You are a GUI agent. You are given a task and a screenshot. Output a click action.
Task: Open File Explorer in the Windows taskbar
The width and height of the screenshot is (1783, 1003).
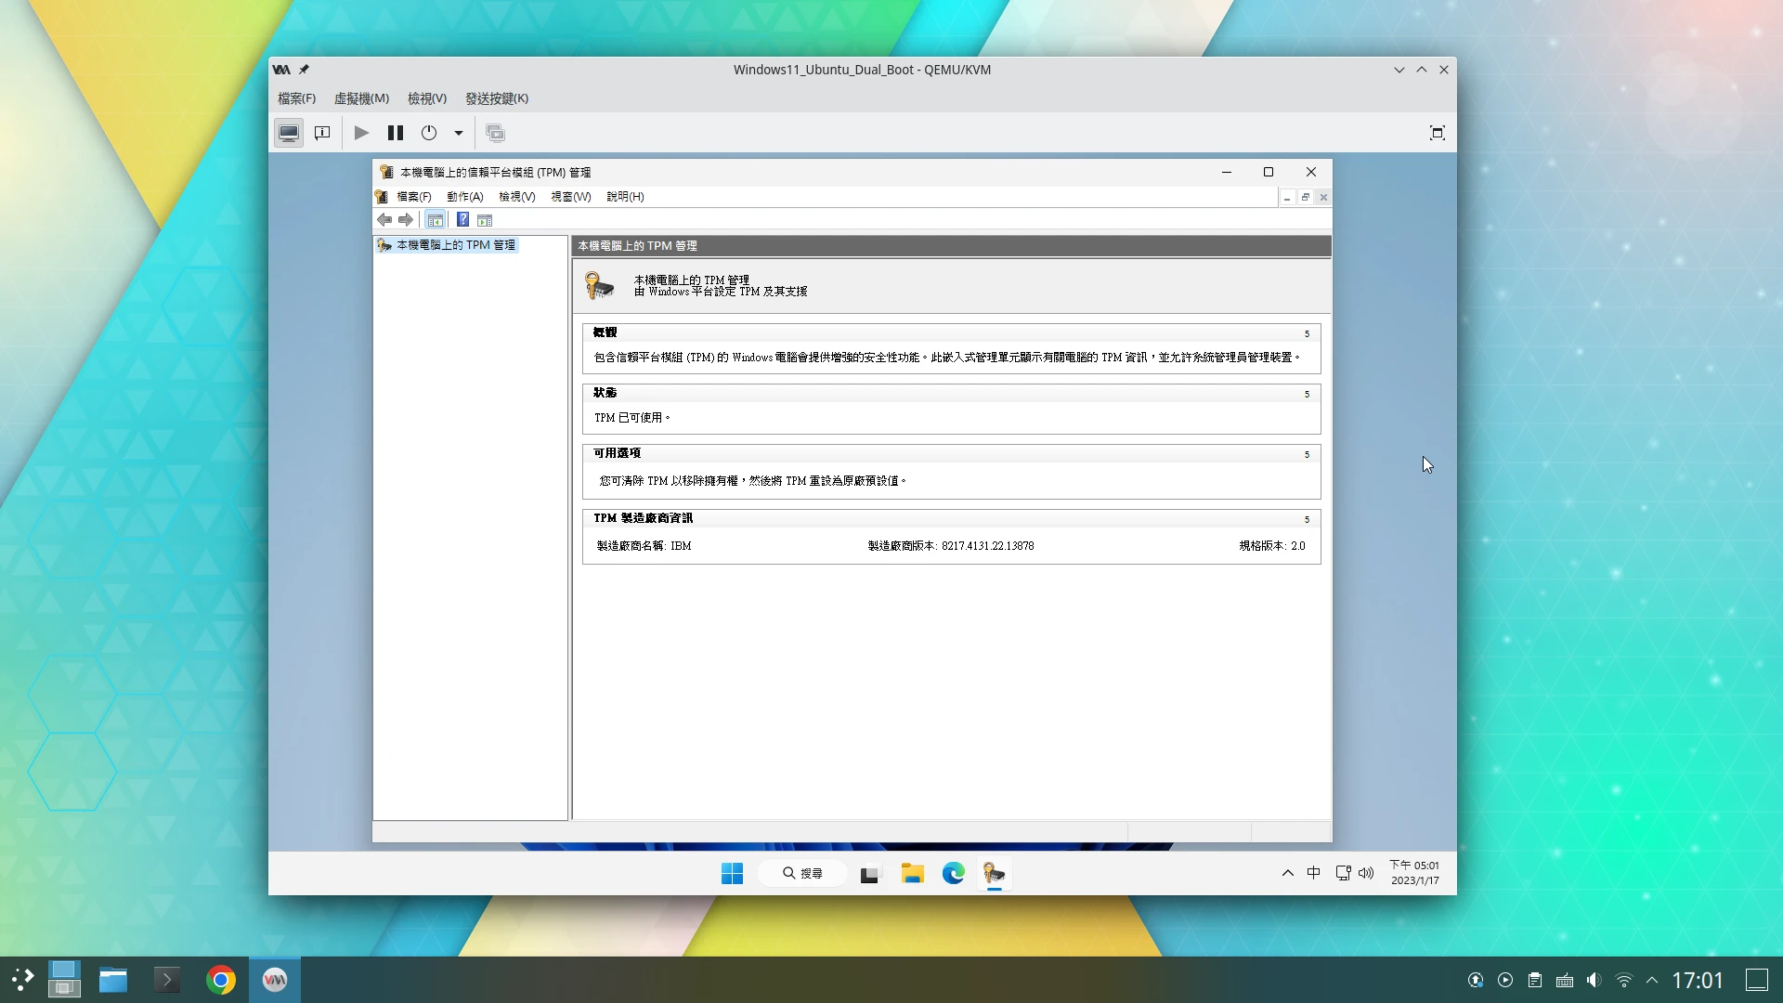coord(912,873)
